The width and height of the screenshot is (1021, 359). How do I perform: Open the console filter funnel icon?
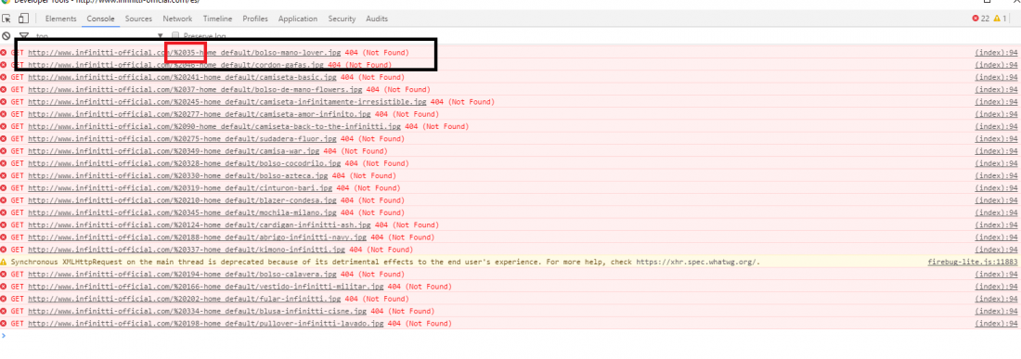(x=24, y=36)
